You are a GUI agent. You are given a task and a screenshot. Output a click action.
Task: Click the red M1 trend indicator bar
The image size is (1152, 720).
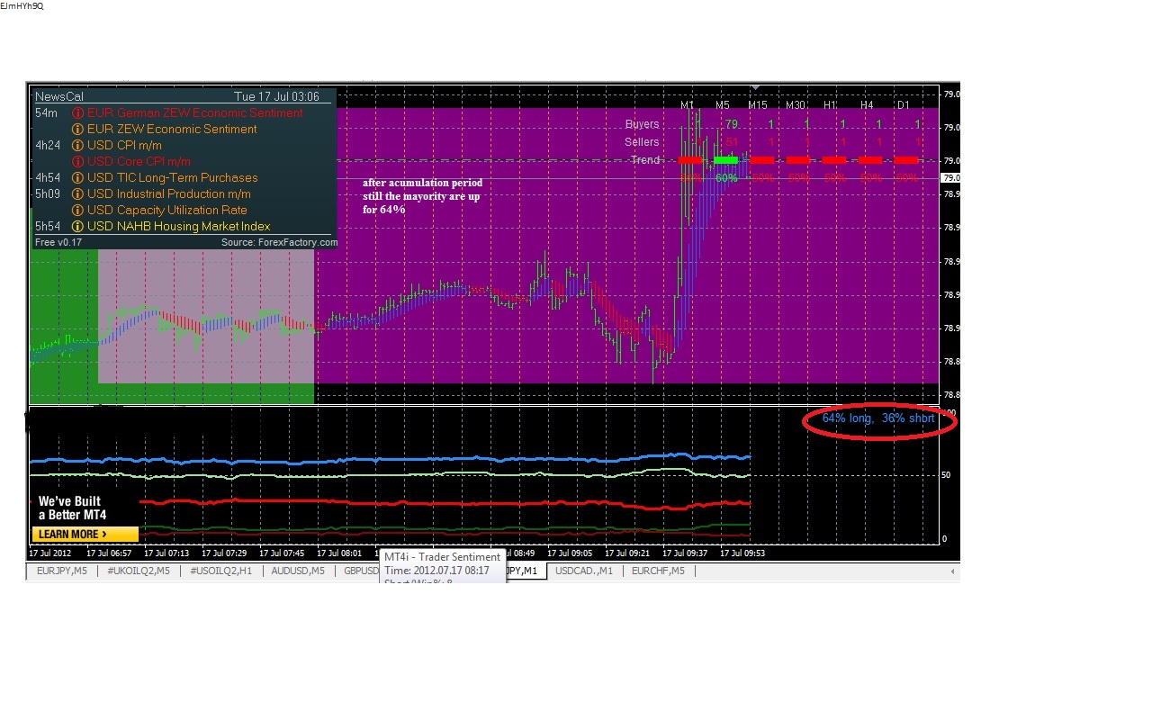(689, 160)
